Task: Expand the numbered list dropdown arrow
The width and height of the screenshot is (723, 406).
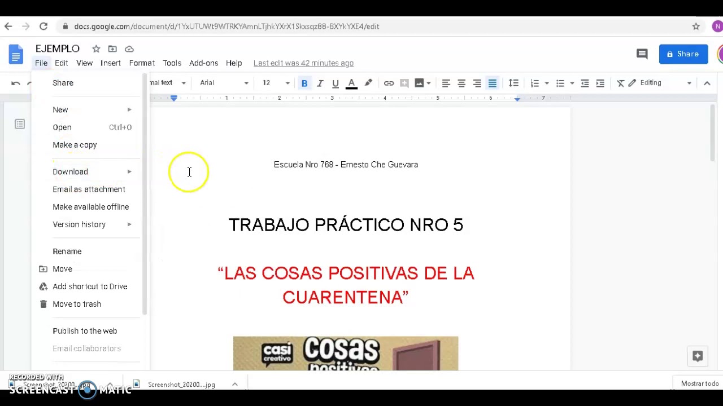Action: pos(546,83)
